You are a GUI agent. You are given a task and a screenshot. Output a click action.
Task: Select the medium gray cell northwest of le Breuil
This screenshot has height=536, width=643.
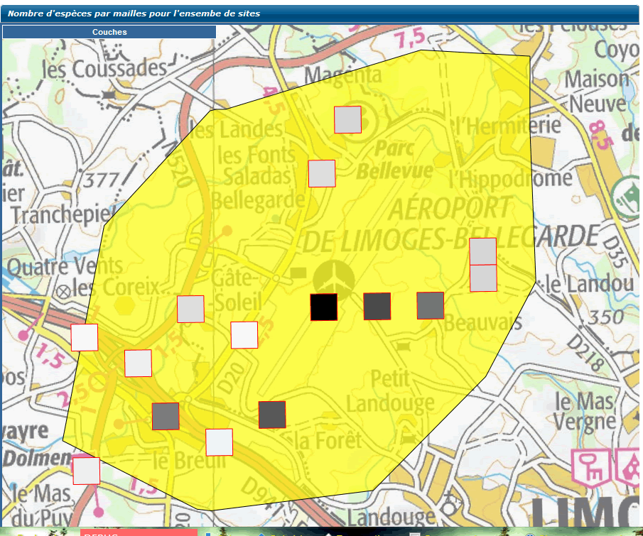tap(166, 416)
